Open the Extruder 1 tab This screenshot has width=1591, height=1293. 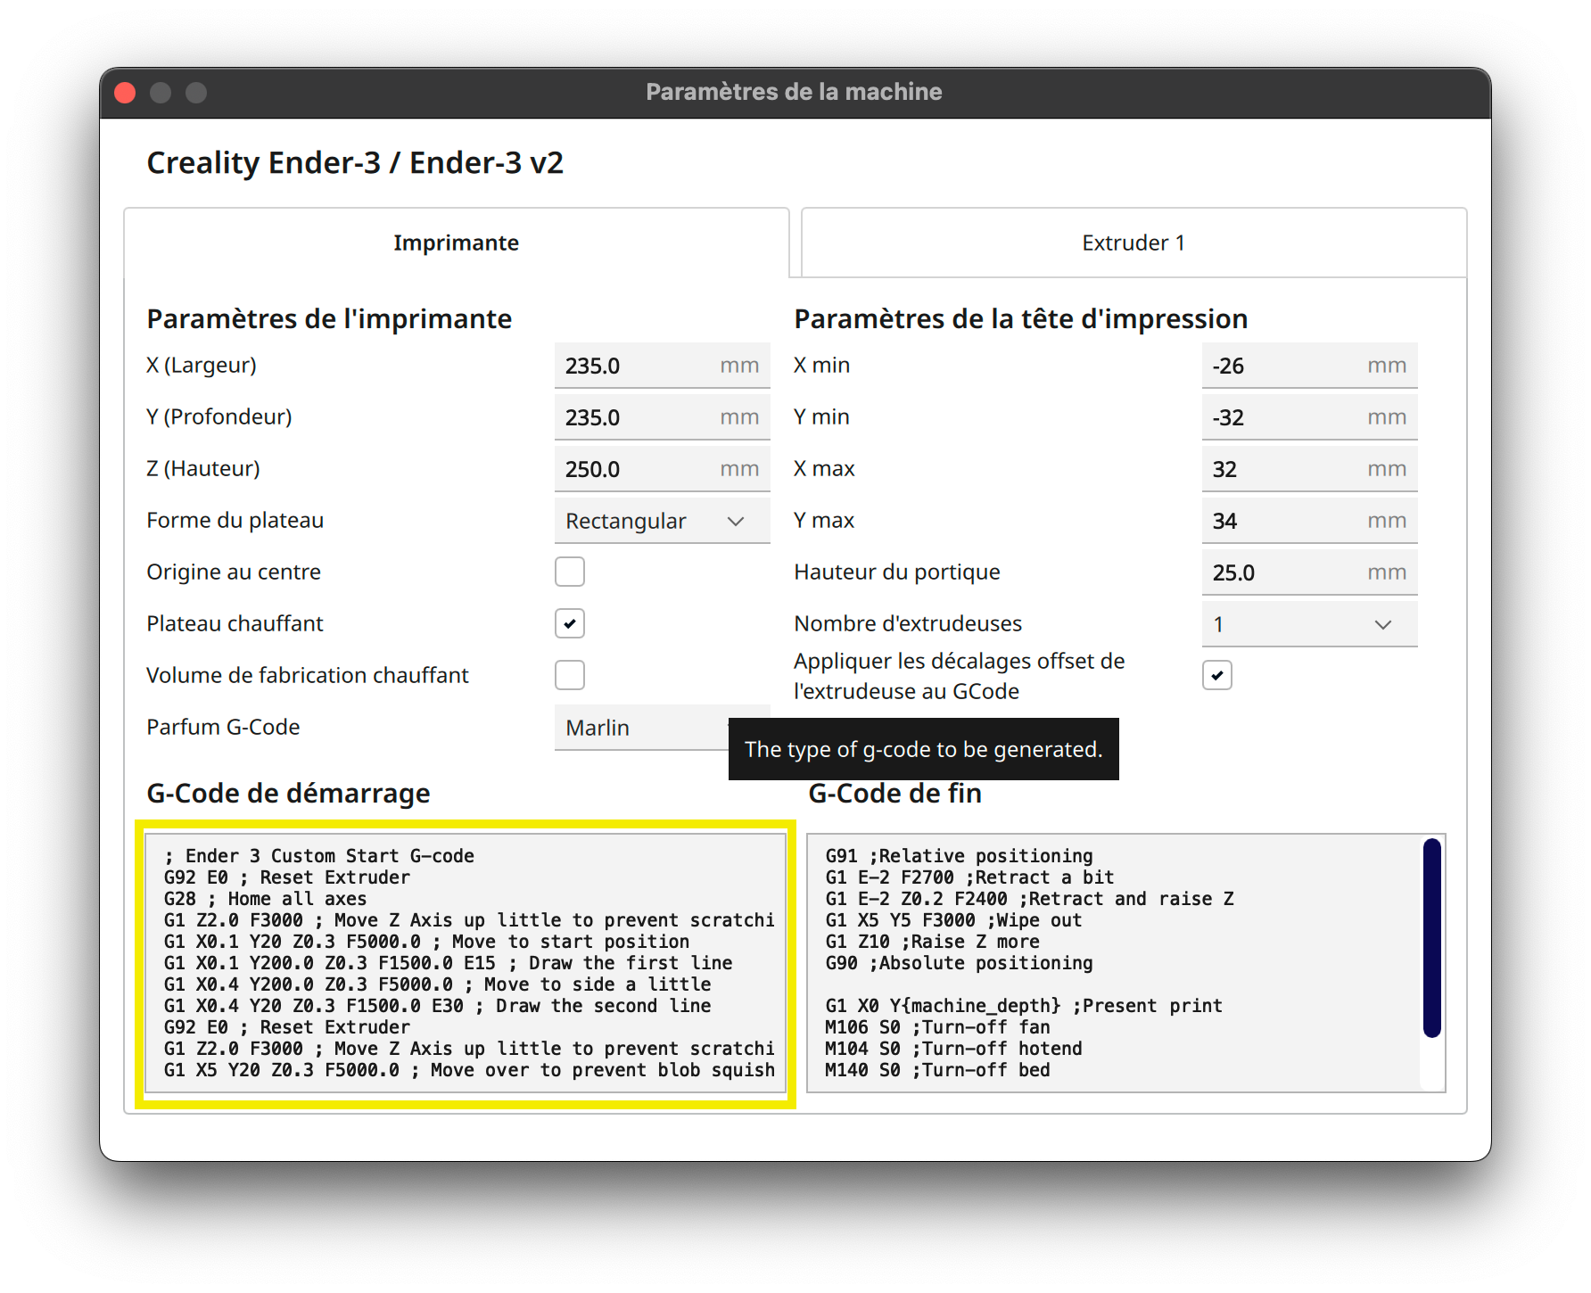(1133, 243)
